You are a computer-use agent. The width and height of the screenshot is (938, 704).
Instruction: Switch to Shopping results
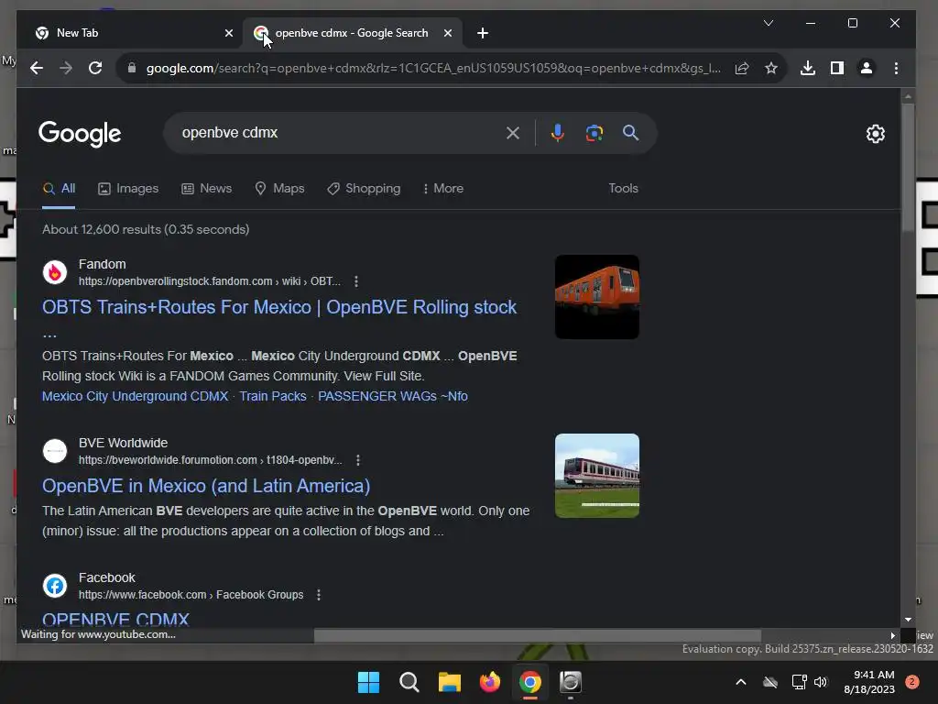tap(364, 189)
